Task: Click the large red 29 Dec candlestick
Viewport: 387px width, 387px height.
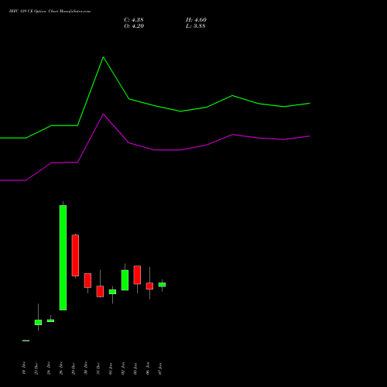Action: click(x=75, y=255)
